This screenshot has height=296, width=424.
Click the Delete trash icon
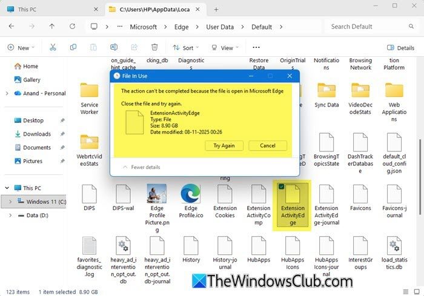[154, 48]
